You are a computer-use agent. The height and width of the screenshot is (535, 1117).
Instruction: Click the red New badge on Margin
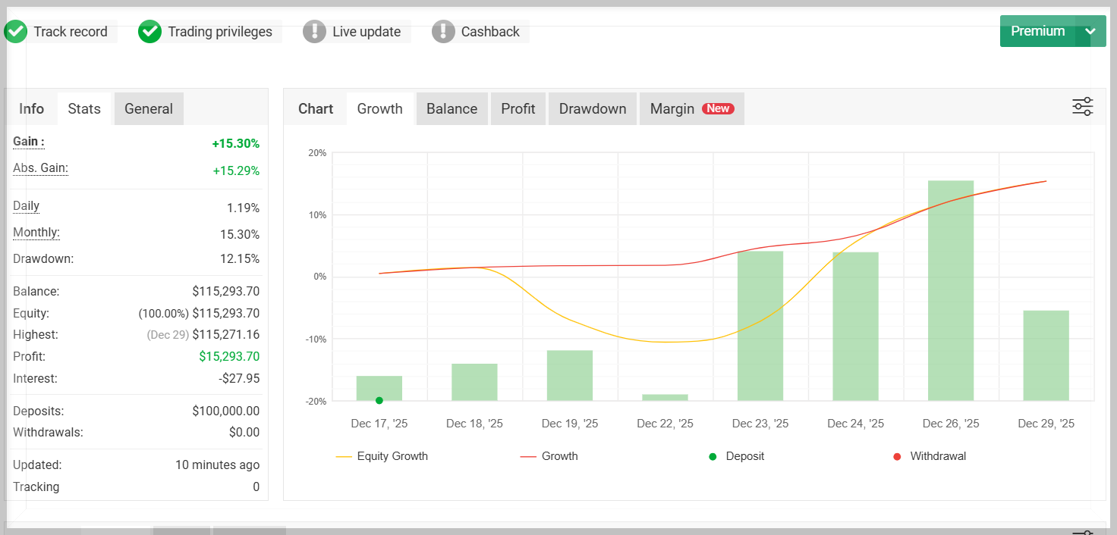point(718,108)
